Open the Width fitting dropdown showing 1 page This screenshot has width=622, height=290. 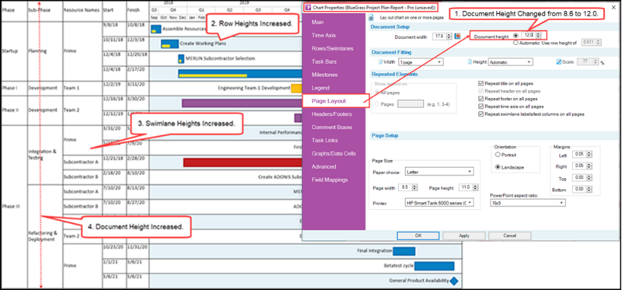point(421,62)
